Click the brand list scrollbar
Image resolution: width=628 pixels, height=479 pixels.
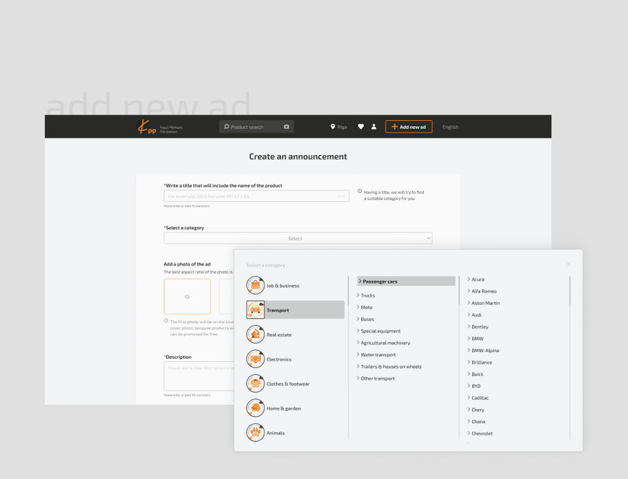pos(570,290)
